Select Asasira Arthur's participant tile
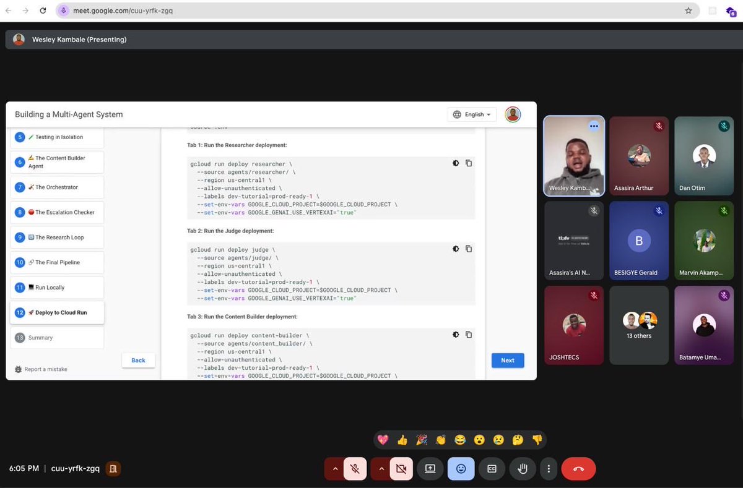 [639, 156]
